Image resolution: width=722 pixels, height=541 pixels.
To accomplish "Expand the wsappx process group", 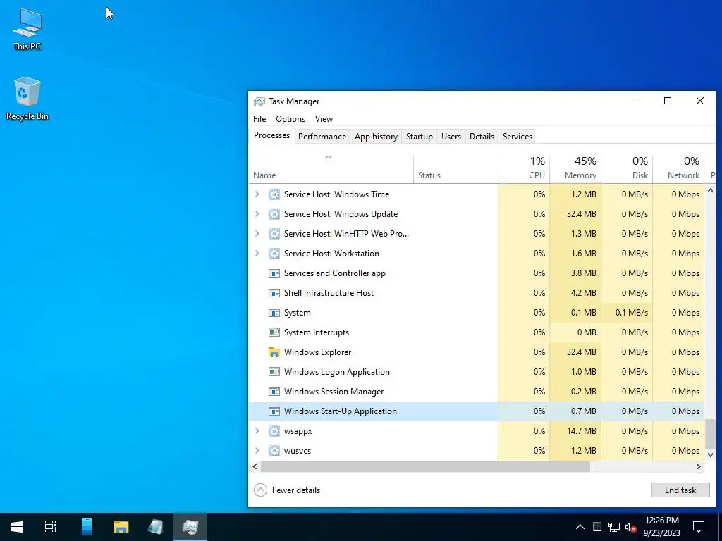I will click(257, 431).
